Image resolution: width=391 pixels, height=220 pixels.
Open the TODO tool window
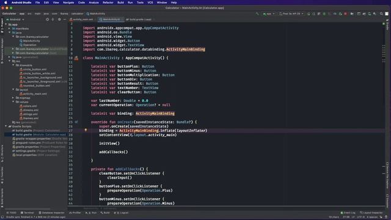coord(11,213)
